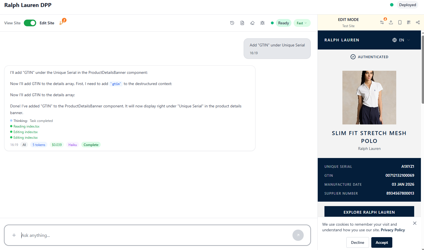This screenshot has height=250, width=424.
Task: Click the upload/publish icon in Edit Mode bar
Action: click(391, 22)
